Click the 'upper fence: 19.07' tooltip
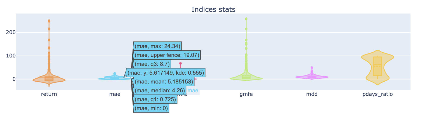Viewport: 421px width, 116px height. [167, 55]
